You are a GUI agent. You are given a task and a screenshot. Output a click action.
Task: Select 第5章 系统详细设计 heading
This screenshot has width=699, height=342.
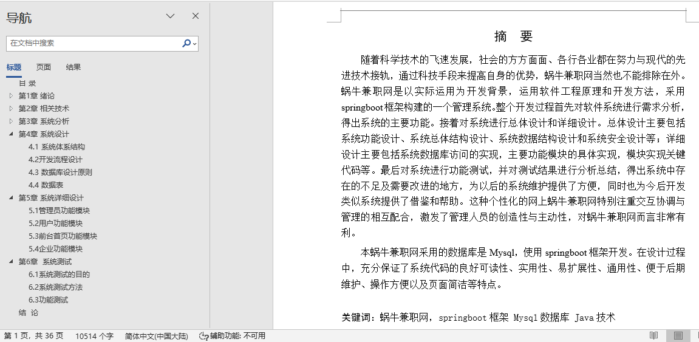(x=51, y=197)
